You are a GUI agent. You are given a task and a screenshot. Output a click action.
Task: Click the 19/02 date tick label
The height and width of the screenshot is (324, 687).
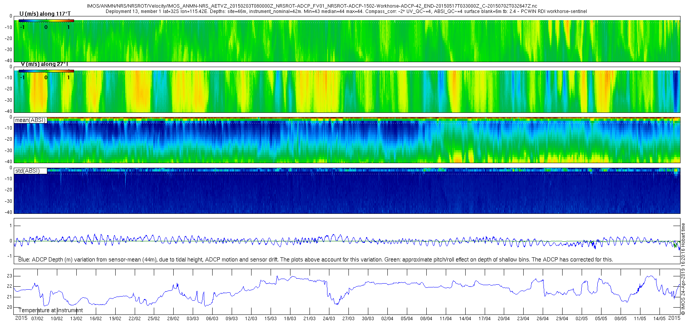pyautogui.click(x=115, y=319)
